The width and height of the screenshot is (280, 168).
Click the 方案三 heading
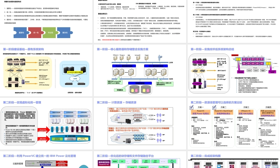click(246, 107)
